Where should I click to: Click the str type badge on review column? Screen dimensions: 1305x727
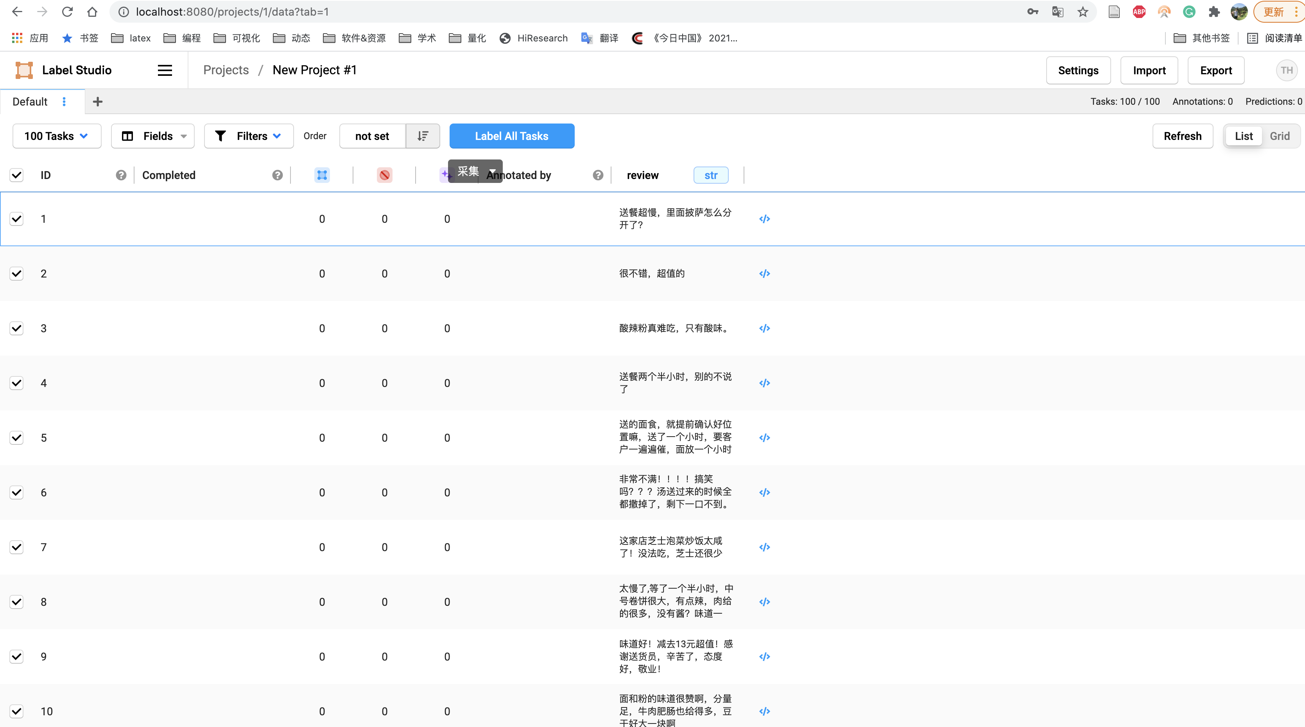(x=711, y=175)
